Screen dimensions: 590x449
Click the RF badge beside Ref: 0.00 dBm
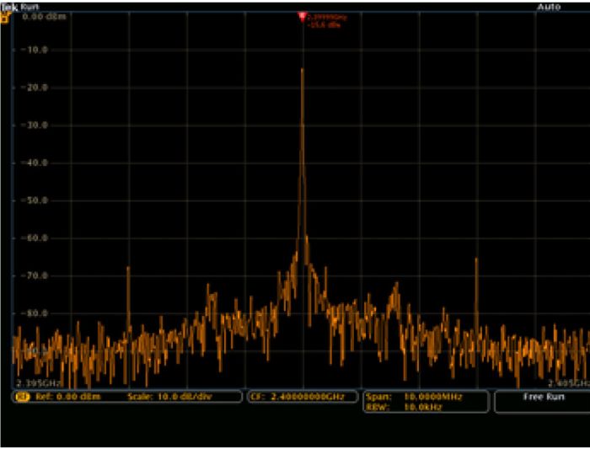(22, 397)
